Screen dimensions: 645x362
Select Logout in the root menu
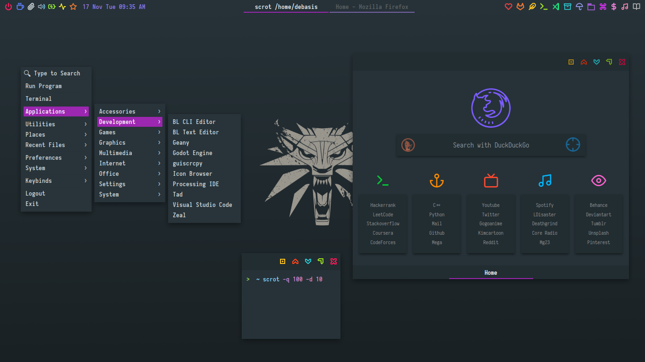click(x=56, y=193)
